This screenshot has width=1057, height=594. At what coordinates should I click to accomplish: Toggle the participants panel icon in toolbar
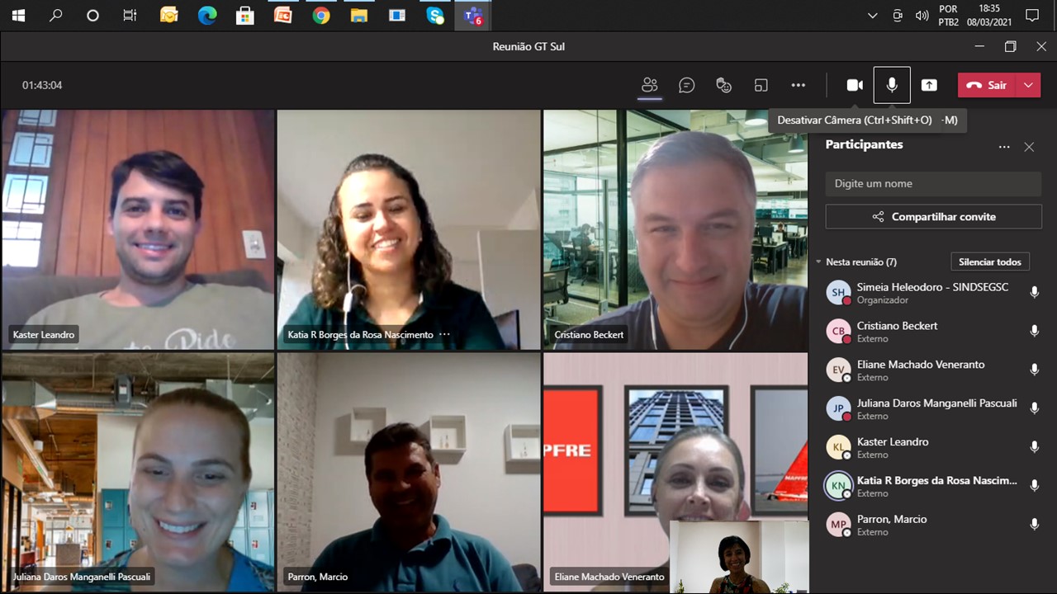tap(650, 85)
